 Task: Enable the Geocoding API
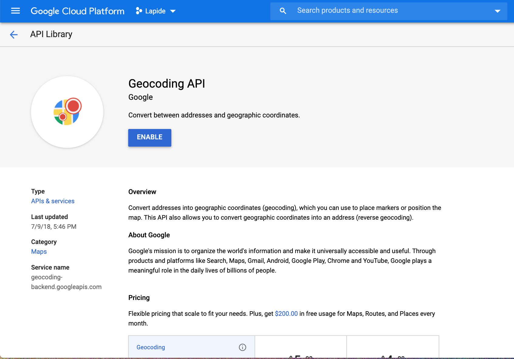click(149, 138)
